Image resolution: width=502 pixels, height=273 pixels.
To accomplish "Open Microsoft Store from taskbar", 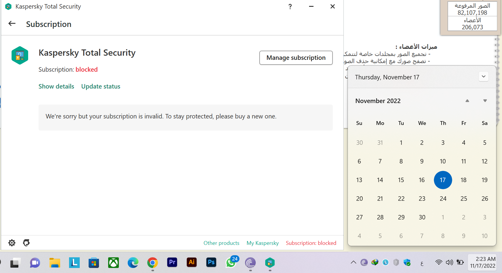I will [x=94, y=263].
